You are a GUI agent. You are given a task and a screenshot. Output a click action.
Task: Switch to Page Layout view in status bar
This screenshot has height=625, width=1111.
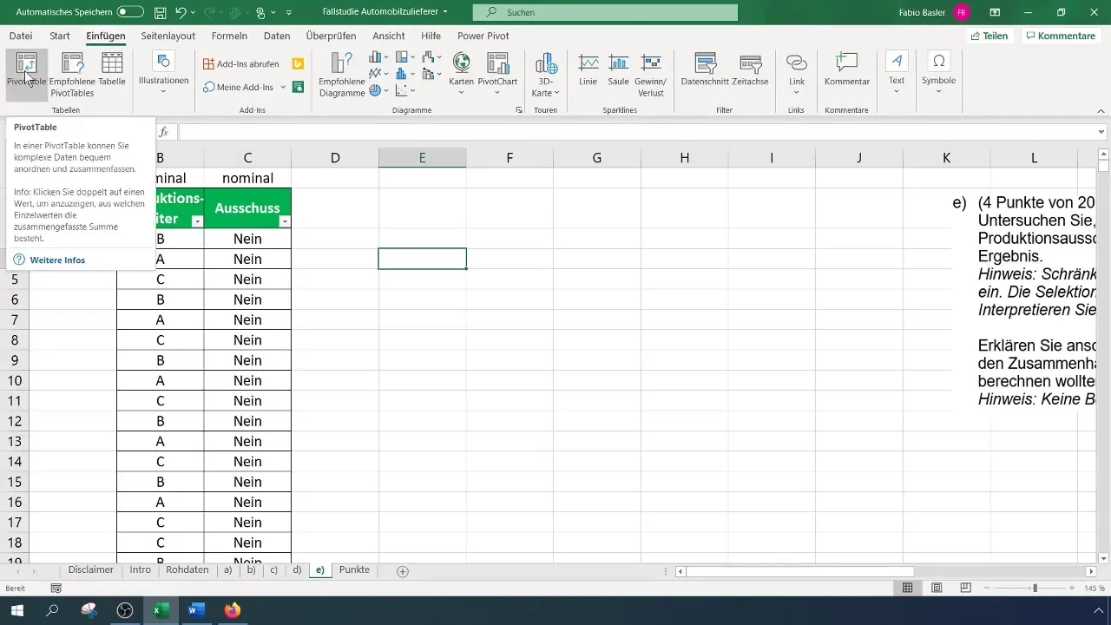tap(937, 588)
